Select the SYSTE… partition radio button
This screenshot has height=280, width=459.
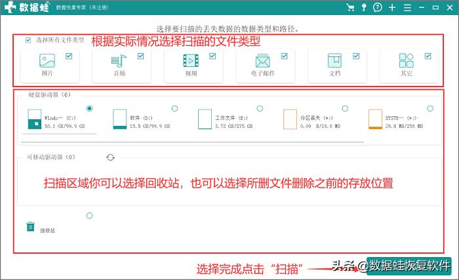pos(430,109)
